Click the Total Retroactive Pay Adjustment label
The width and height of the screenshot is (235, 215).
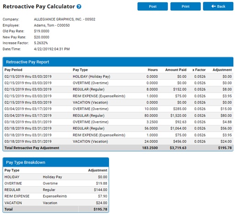pos(32,148)
